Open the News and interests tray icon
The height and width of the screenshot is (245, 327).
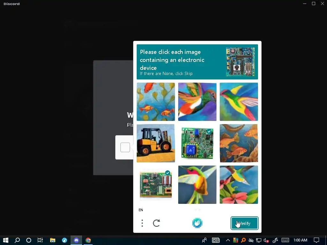(216, 240)
